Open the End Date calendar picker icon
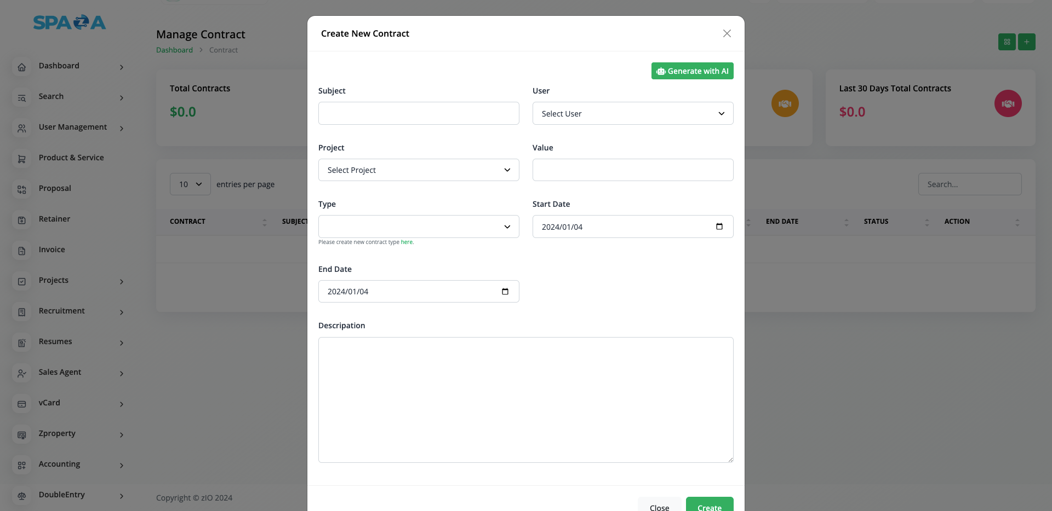 point(505,292)
